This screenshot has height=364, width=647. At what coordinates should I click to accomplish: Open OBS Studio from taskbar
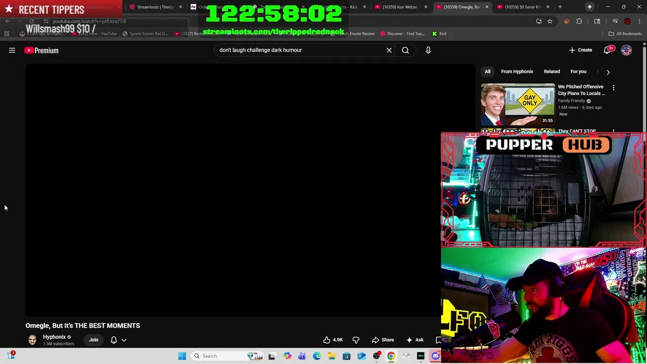(377, 356)
